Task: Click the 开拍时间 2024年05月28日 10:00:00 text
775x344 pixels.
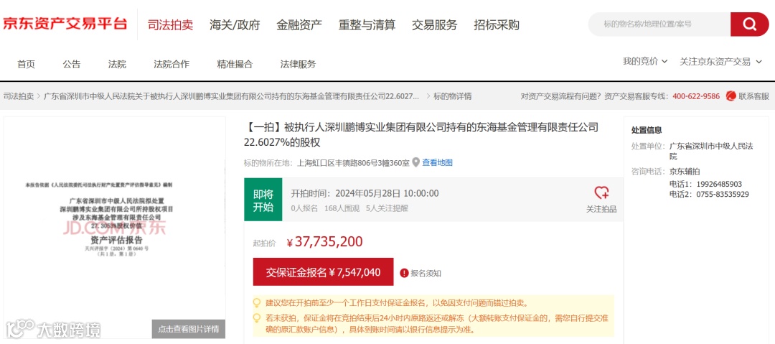Action: coord(365,193)
